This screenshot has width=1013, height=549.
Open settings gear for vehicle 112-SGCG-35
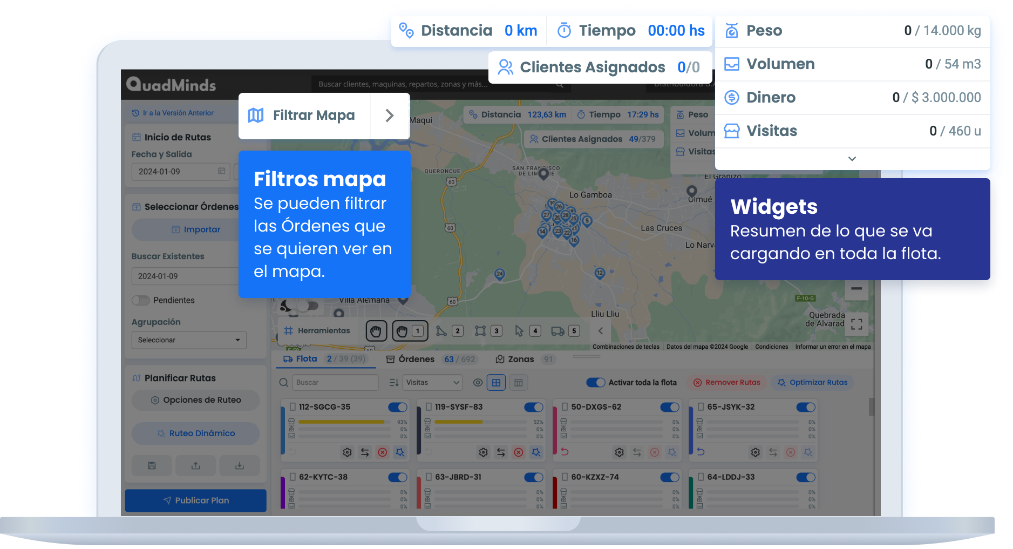(x=347, y=452)
